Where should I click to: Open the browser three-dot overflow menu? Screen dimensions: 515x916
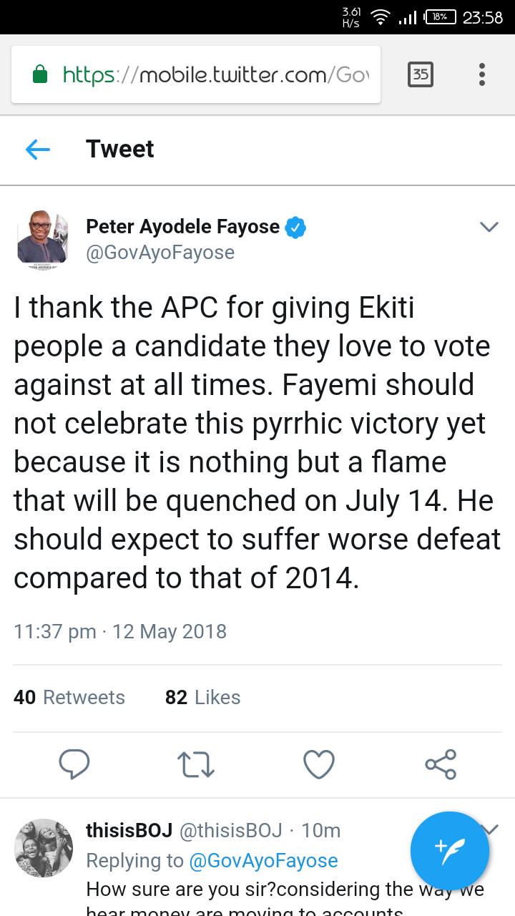click(482, 74)
